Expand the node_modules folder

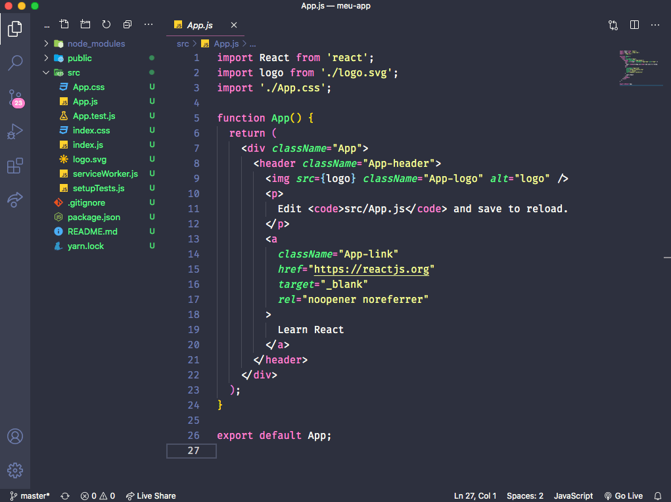[45, 43]
